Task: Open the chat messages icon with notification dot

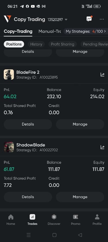Action: pyautogui.click(x=89, y=19)
